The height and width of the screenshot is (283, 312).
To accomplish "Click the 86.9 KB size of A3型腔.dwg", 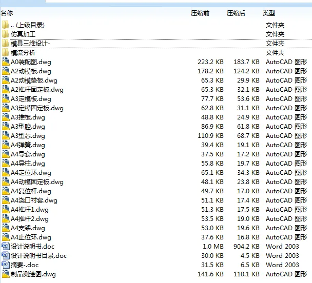I will coord(212,127).
